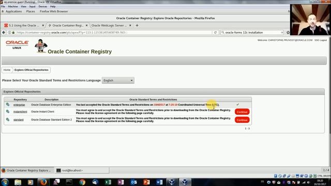This screenshot has height=186, width=331.
Task: Open PowerPoint from the Windows taskbar
Action: point(146,182)
